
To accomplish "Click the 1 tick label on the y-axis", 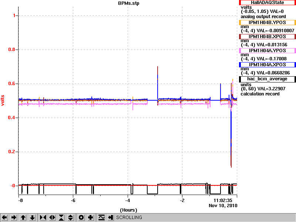I will 14,16.
